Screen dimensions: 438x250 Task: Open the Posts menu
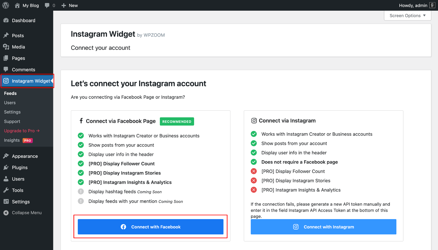tap(27, 36)
